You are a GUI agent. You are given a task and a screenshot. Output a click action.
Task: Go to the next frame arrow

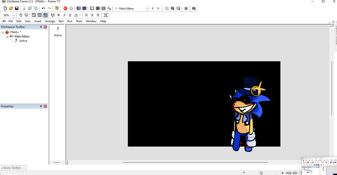click(x=158, y=8)
